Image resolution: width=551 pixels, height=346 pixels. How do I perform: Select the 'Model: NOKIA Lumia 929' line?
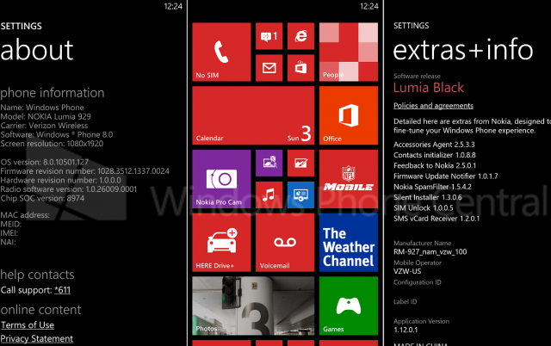pyautogui.click(x=46, y=116)
